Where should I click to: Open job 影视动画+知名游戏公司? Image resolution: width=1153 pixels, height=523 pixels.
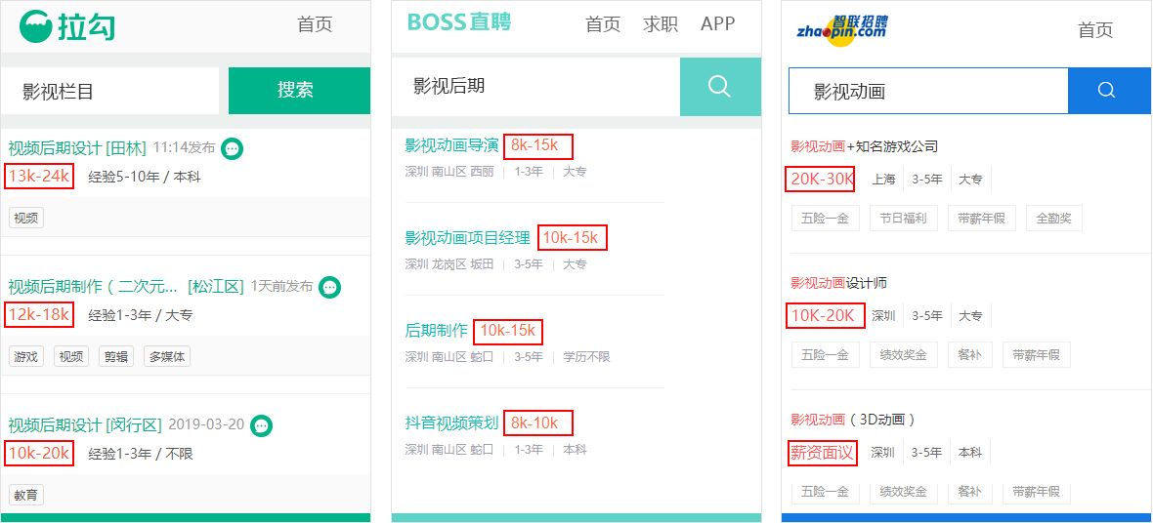click(865, 146)
